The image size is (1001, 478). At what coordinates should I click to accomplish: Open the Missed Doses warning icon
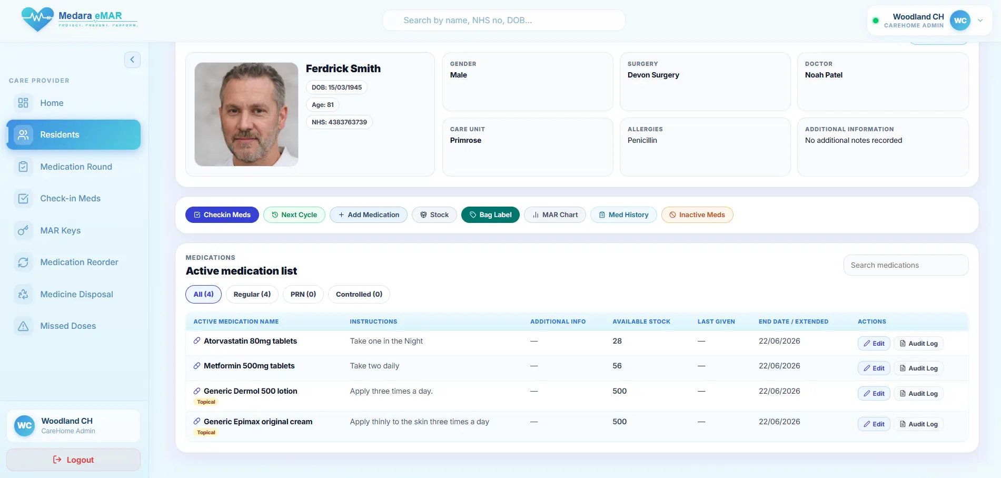click(x=23, y=326)
